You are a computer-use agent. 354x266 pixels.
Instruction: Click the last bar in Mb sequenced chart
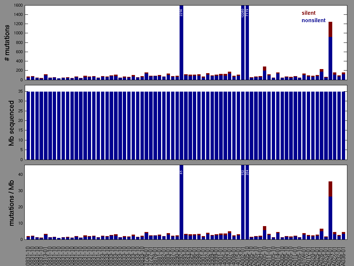coord(344,126)
